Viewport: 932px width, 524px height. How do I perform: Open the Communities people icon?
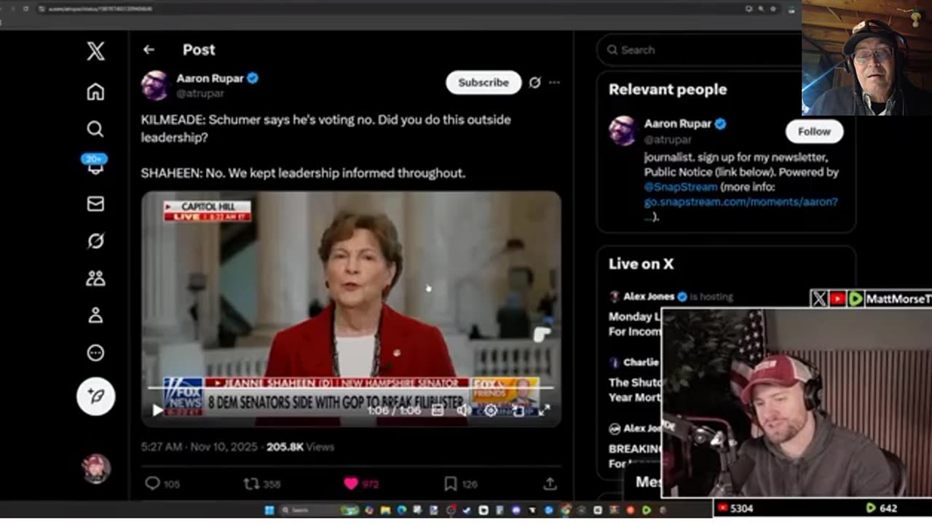point(95,278)
